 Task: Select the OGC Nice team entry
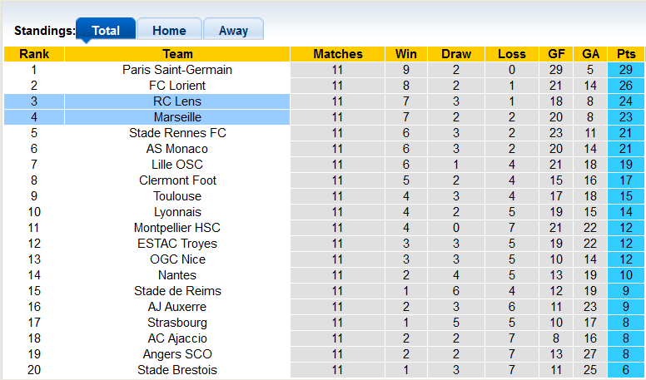[x=177, y=259]
